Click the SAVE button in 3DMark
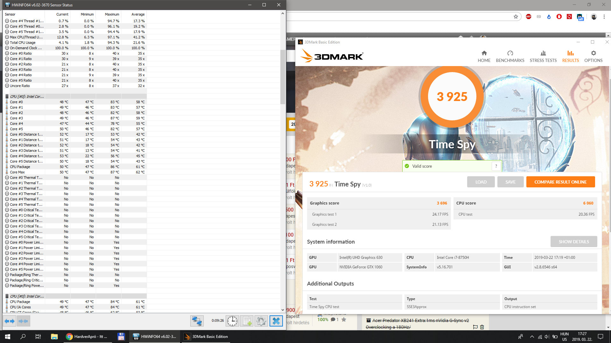The image size is (611, 343). (x=510, y=182)
